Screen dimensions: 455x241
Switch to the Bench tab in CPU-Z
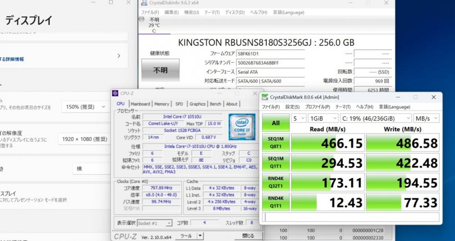click(x=215, y=104)
